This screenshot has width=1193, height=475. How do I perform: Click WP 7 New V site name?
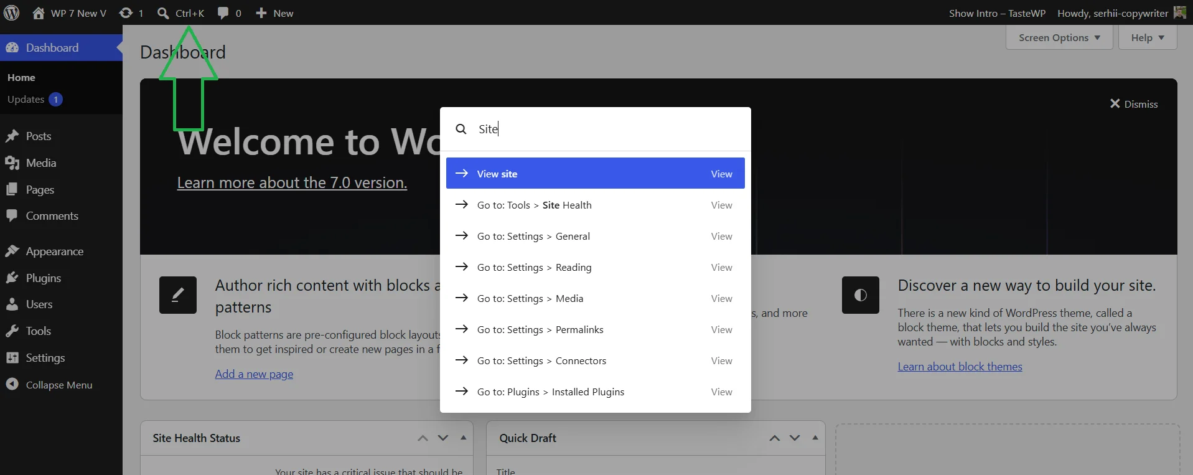[78, 13]
